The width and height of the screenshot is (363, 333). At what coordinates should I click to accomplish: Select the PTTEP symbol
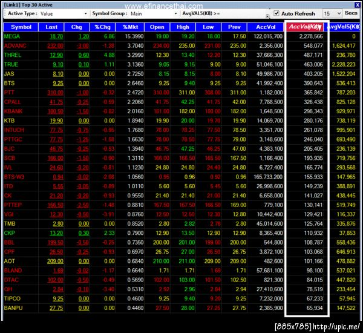click(13, 205)
